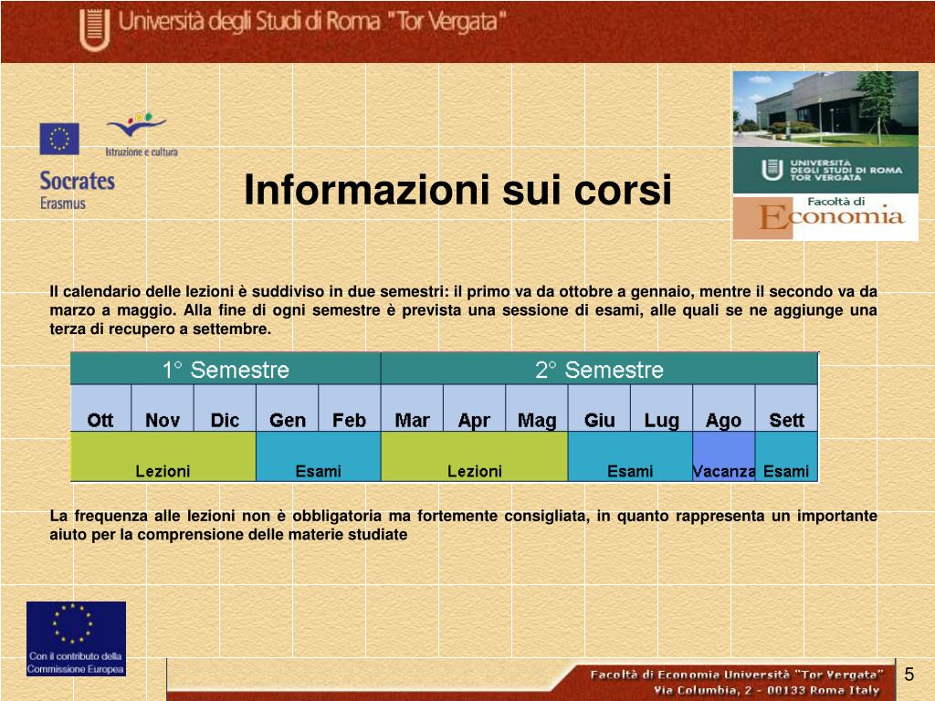Click the Tor Vergata shield logo in header
The width and height of the screenshot is (935, 701).
95,30
